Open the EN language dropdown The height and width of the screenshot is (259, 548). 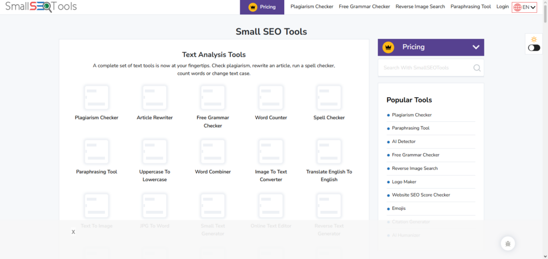tap(524, 7)
